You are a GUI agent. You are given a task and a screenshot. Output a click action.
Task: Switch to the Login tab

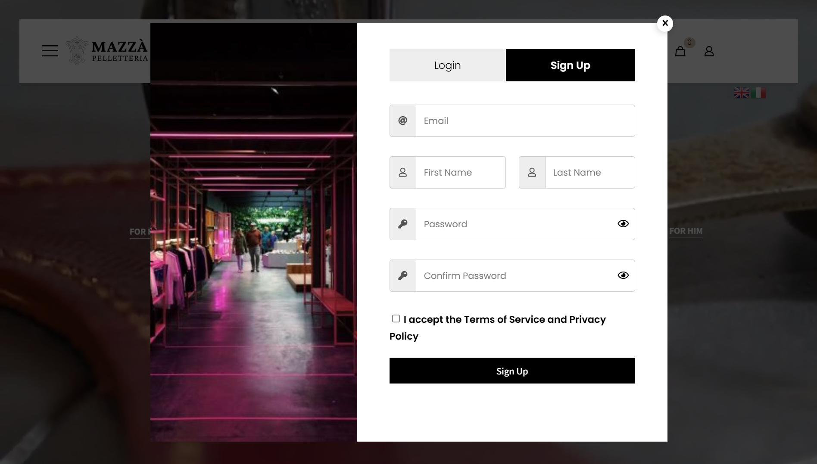tap(447, 65)
